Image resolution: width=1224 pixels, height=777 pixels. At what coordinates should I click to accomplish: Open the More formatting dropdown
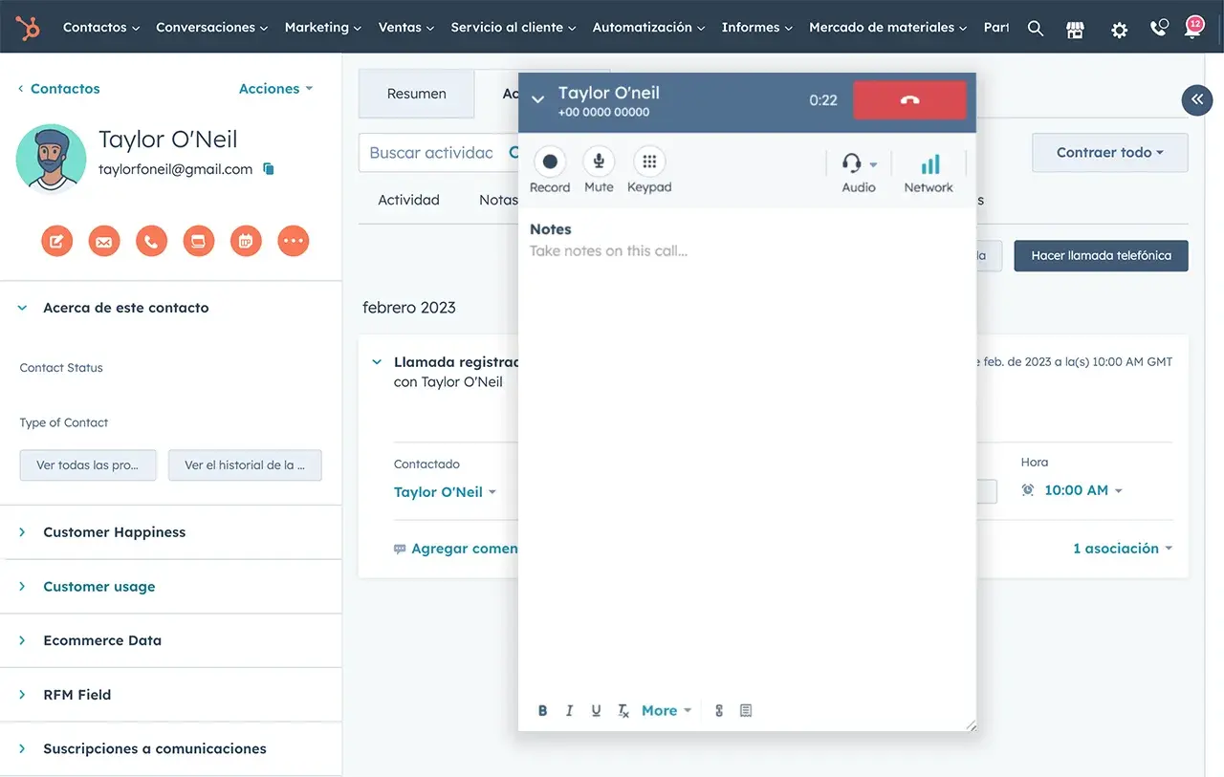[x=667, y=711]
